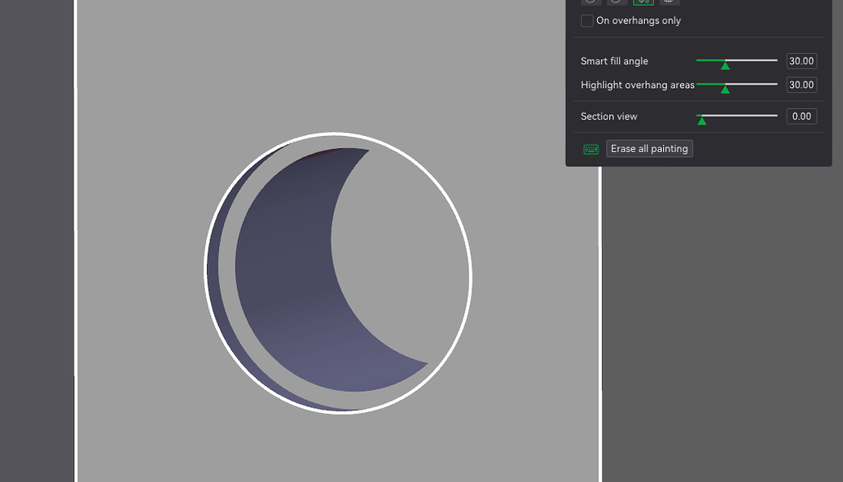This screenshot has width=843, height=482.
Task: Open the keyboard shortcuts icon
Action: (591, 149)
